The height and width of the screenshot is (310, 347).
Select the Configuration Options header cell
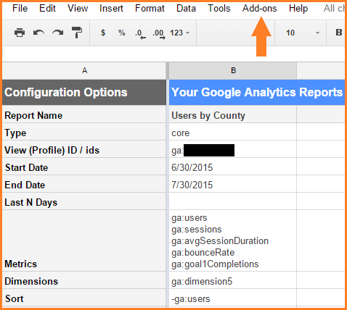tap(84, 93)
